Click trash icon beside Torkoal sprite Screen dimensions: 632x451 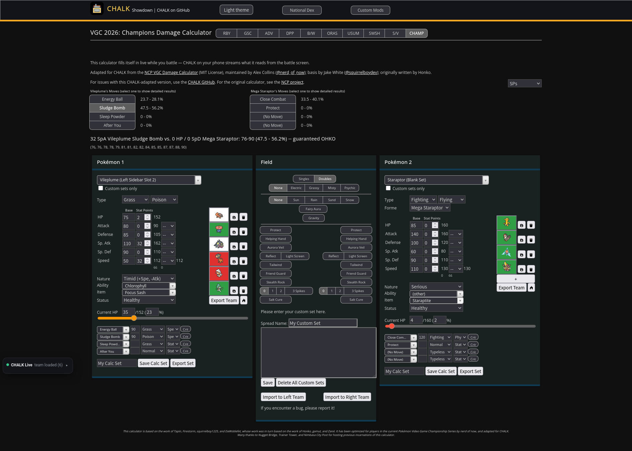pos(243,217)
